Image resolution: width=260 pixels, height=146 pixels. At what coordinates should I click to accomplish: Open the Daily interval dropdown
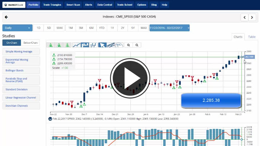17,28
